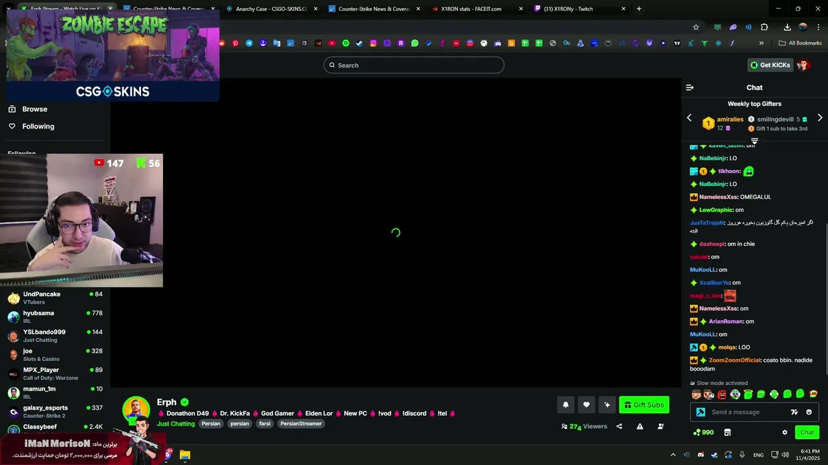Screen dimensions: 828x465
Task: Open a new browser tab
Action: [x=639, y=9]
